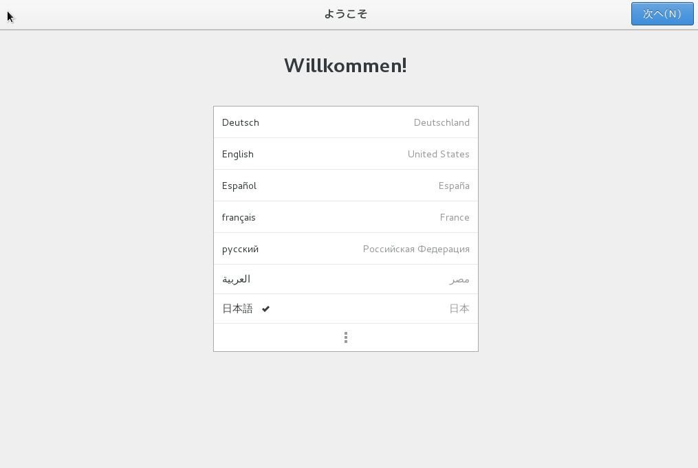
Task: Choose English from the language list
Action: 346,154
